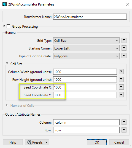Open the arrow menu beside Row attribute name
The width and height of the screenshot is (132, 148).
click(x=124, y=130)
